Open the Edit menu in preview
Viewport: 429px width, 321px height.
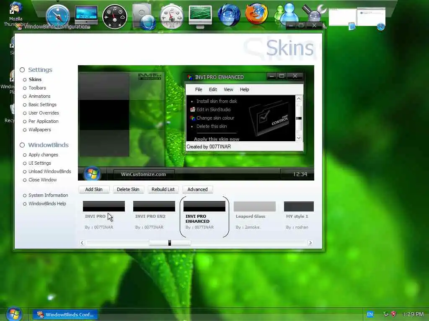point(213,89)
